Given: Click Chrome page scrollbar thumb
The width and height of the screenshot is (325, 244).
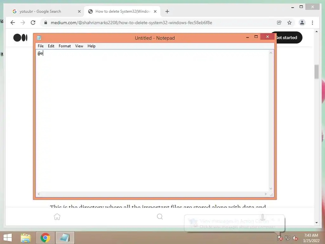Looking at the screenshot, I should 316,72.
